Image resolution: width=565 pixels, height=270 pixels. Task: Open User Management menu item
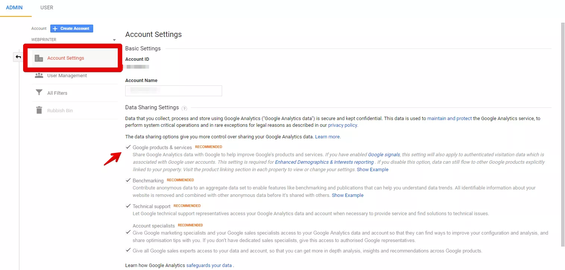coord(67,75)
